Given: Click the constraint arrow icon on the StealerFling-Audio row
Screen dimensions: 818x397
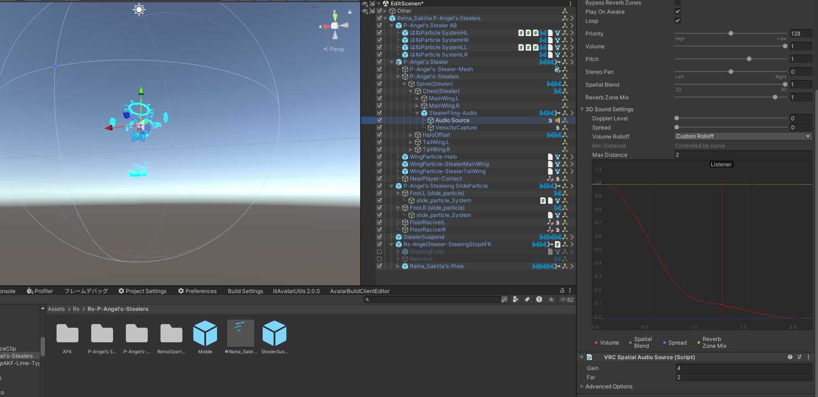Looking at the screenshot, I should pyautogui.click(x=557, y=113).
